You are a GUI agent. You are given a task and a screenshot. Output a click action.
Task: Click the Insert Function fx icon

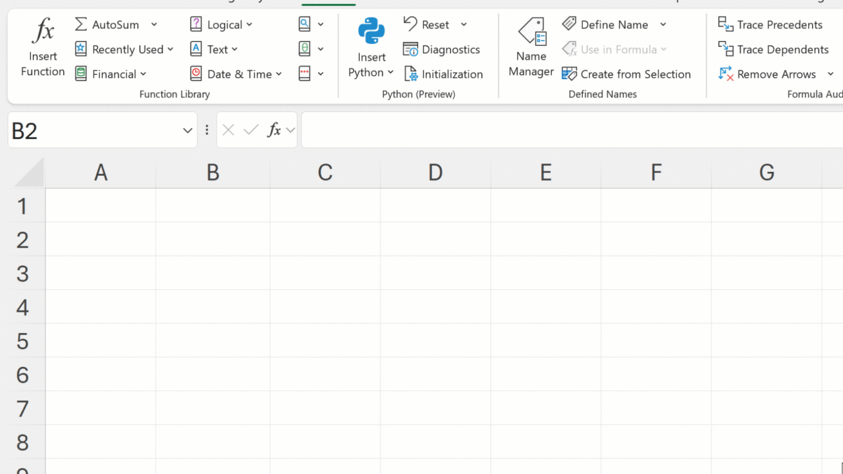(x=43, y=32)
